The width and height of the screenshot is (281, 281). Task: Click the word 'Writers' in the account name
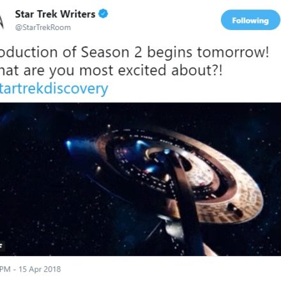[78, 14]
